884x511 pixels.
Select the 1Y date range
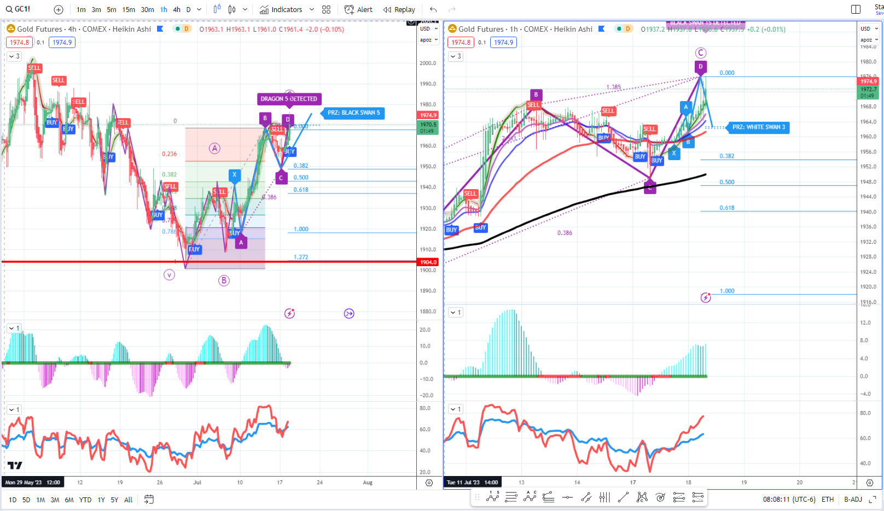101,500
